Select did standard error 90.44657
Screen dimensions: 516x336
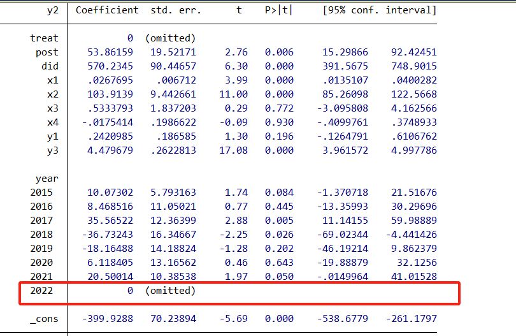[x=173, y=66]
